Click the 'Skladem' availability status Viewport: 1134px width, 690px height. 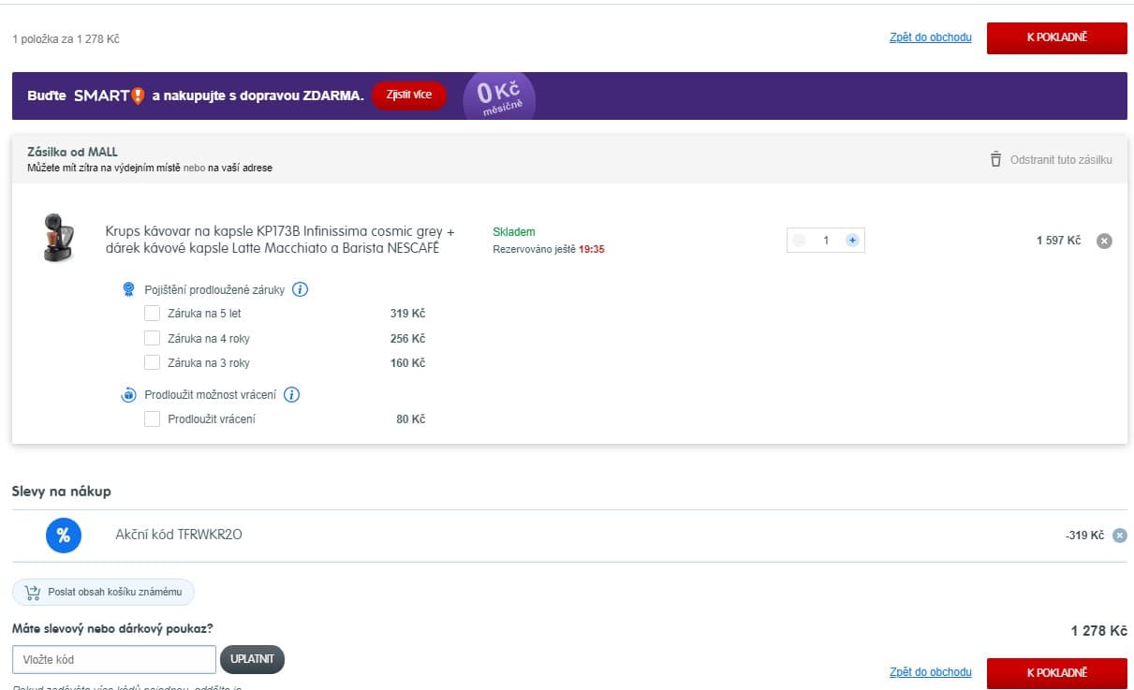514,232
